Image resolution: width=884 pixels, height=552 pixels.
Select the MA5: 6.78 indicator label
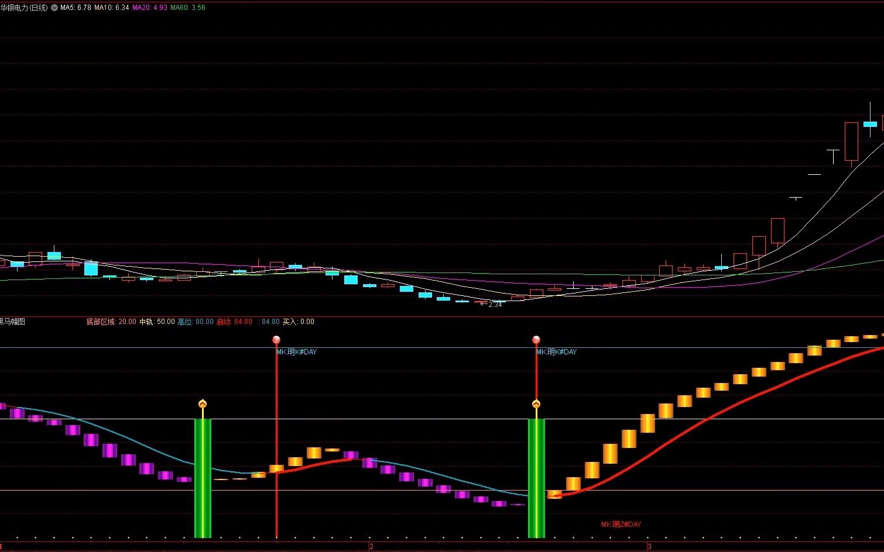76,8
